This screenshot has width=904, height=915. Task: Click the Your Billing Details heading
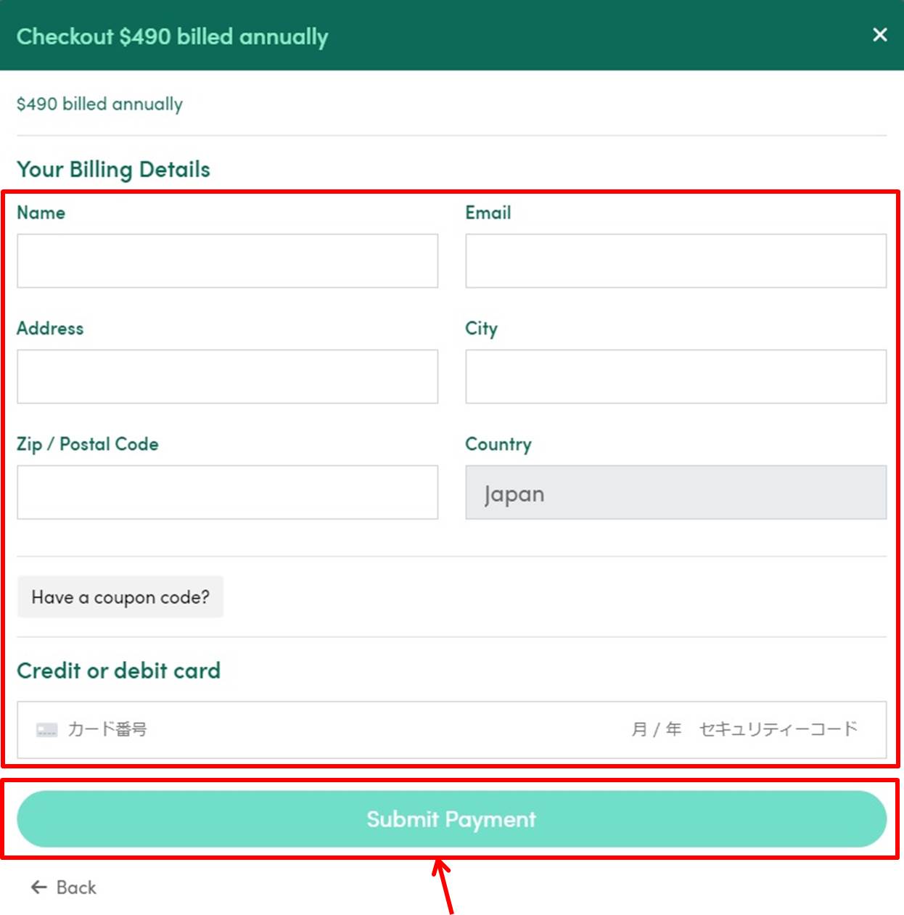[113, 169]
